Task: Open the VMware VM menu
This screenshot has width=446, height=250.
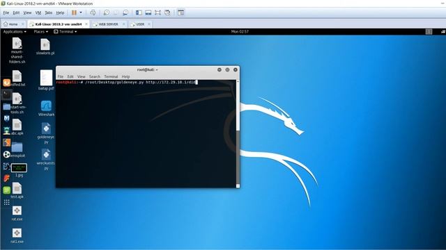Action: click(x=38, y=12)
